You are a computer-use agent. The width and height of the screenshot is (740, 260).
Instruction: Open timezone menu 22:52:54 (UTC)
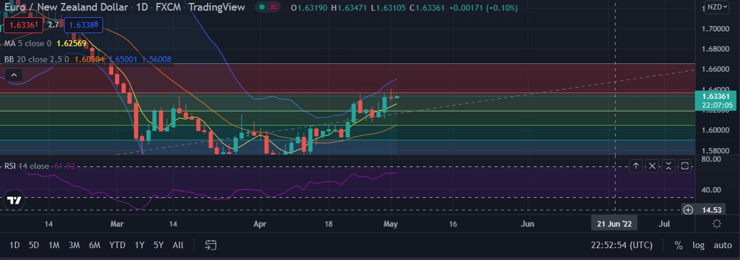click(x=622, y=245)
